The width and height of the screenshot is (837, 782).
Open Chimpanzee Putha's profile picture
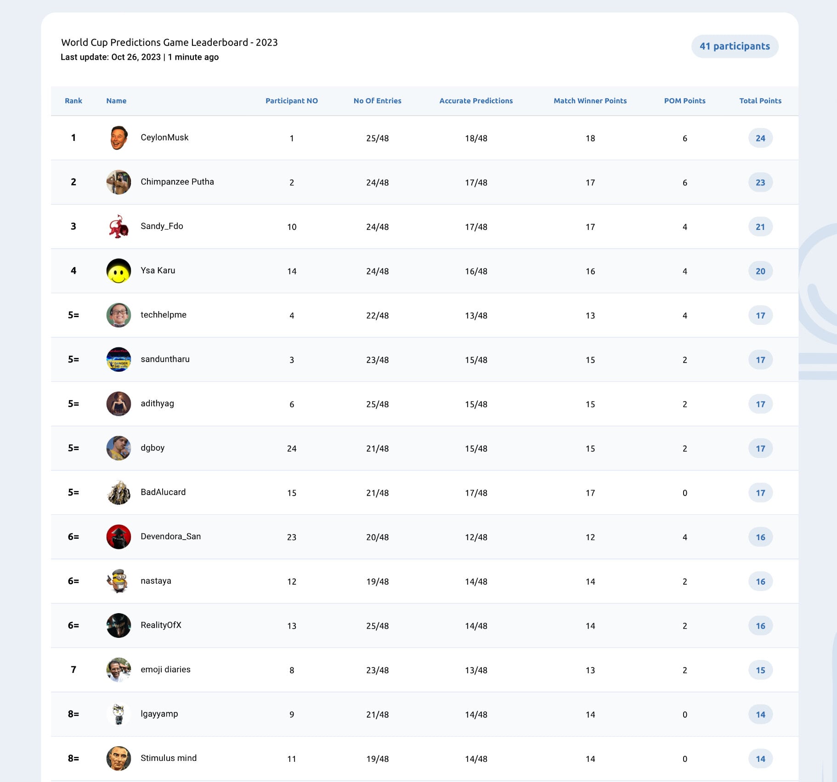coord(119,182)
